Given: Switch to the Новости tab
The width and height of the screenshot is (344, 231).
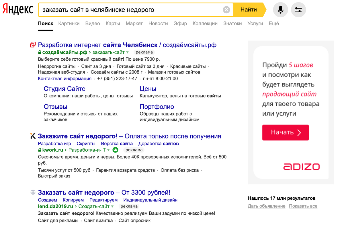Looking at the screenshot, I should 158,24.
